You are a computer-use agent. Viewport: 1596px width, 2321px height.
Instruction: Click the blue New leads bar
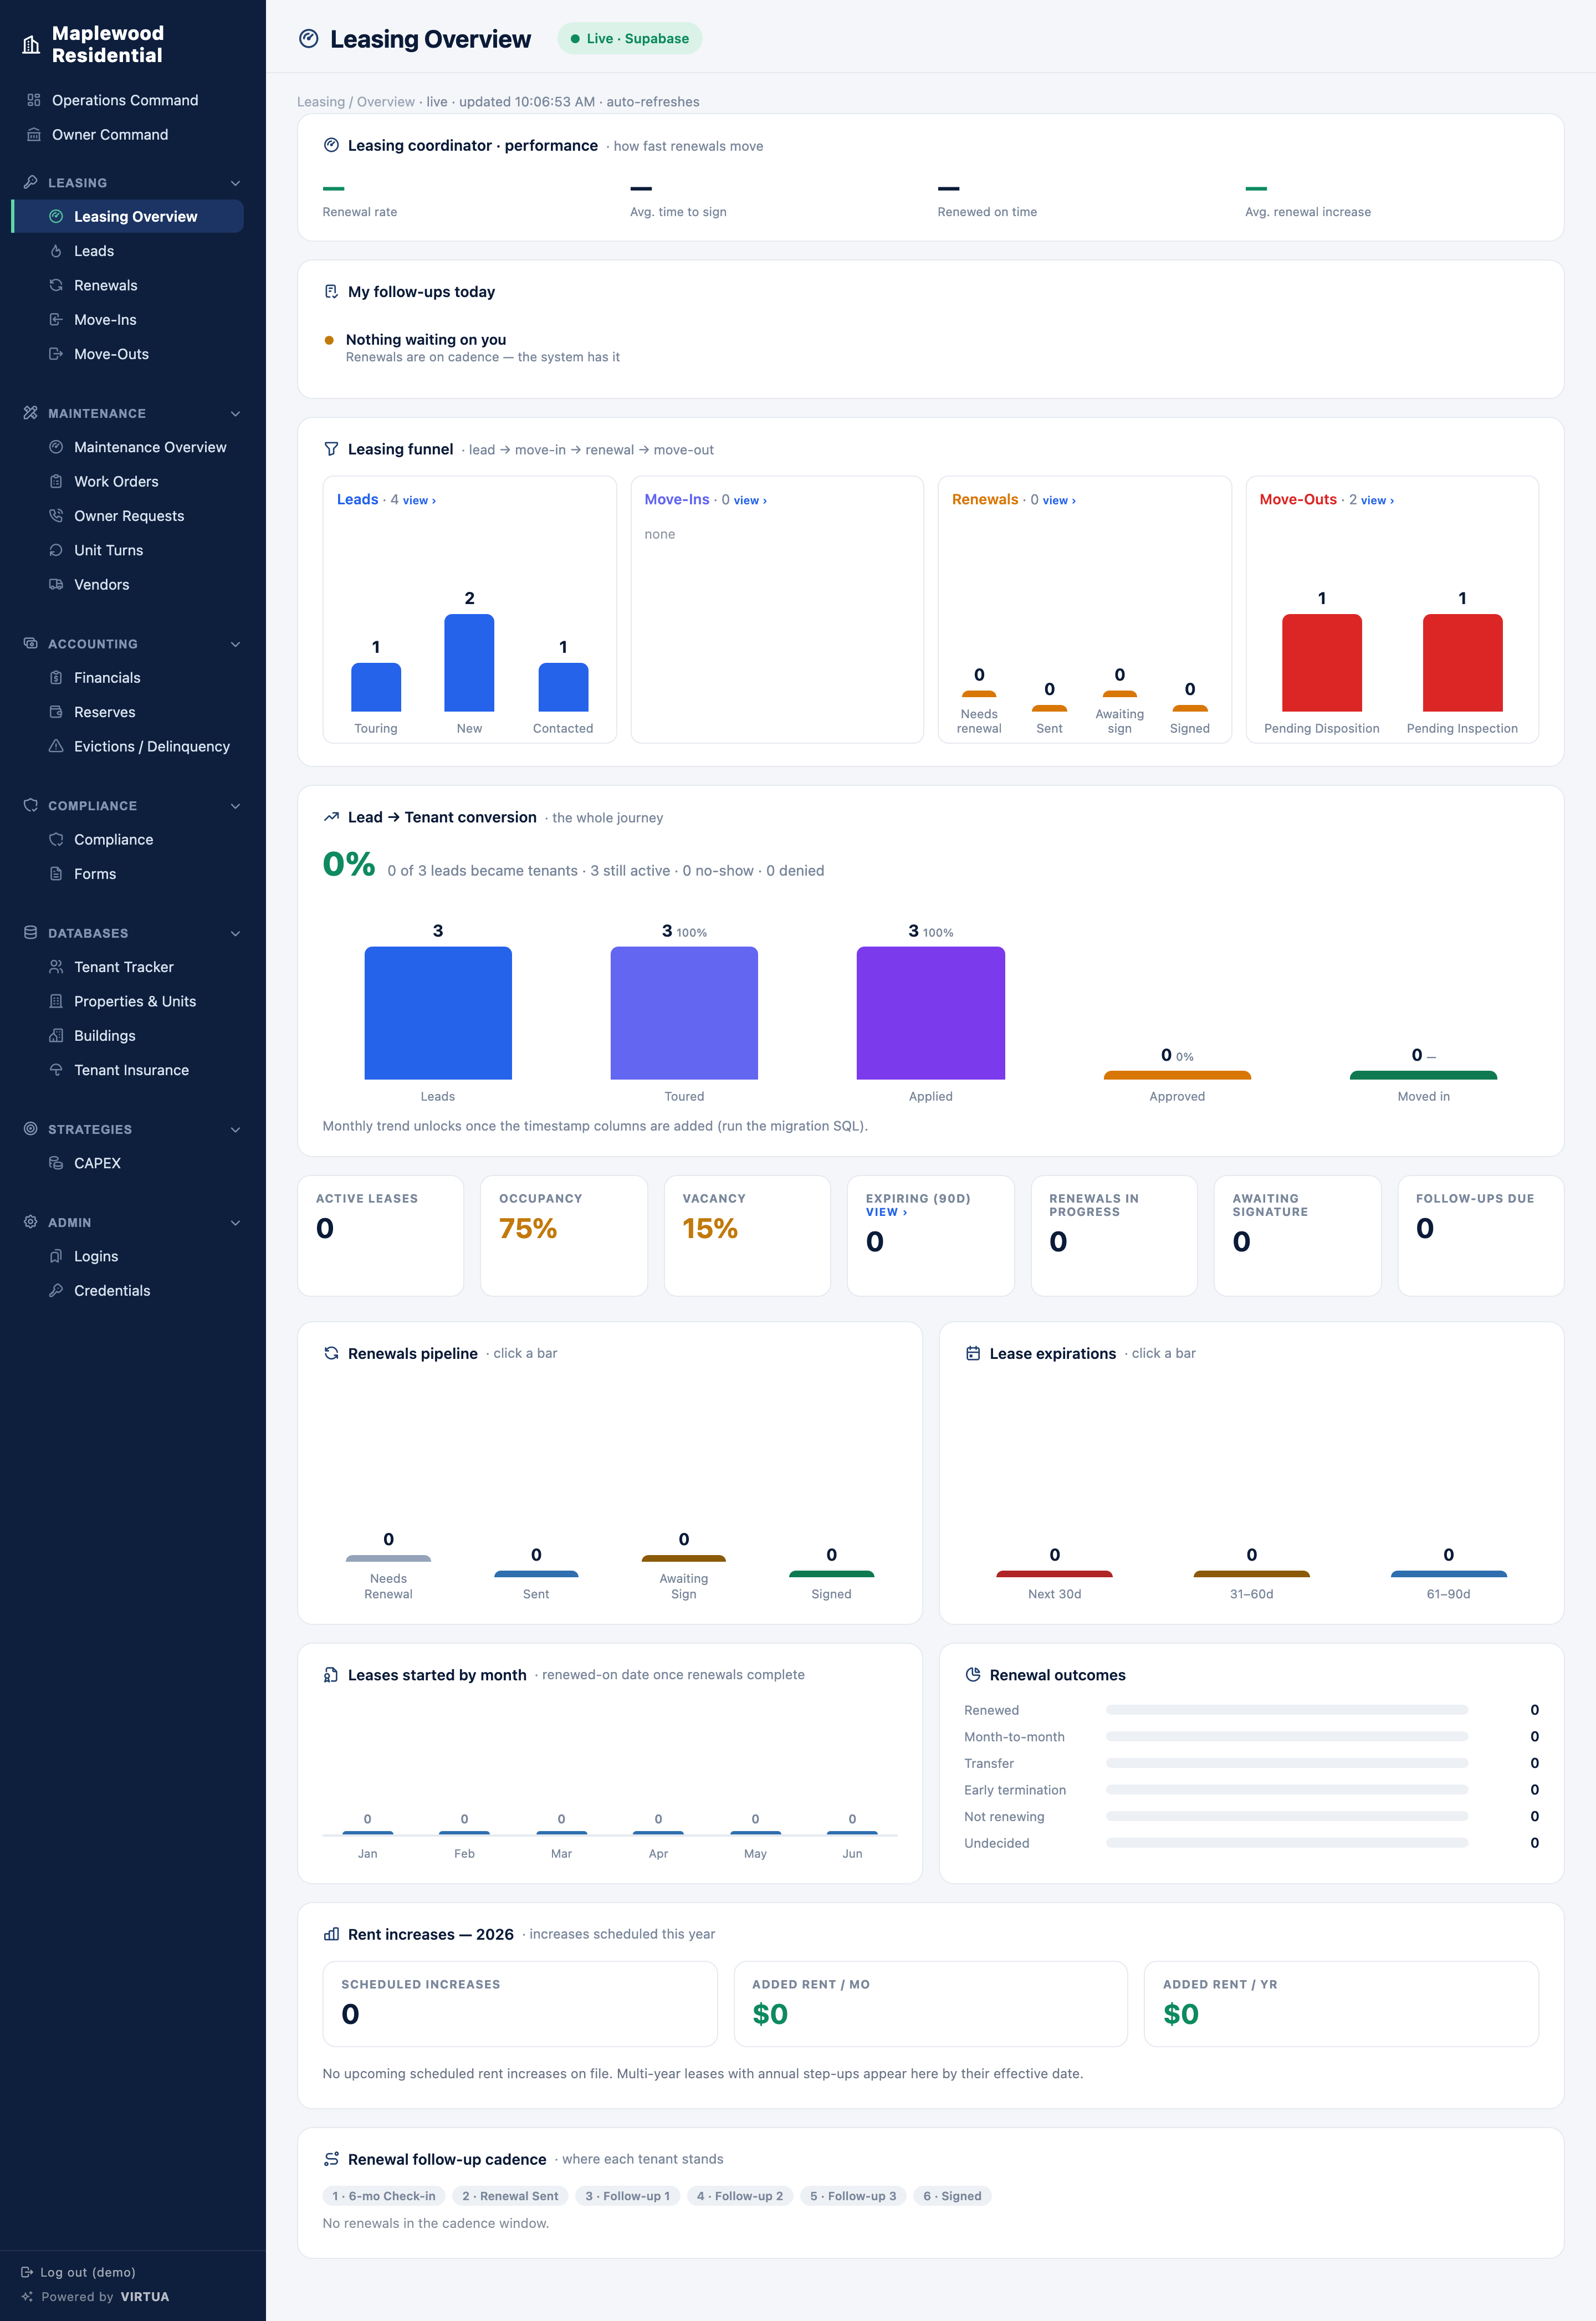[469, 663]
